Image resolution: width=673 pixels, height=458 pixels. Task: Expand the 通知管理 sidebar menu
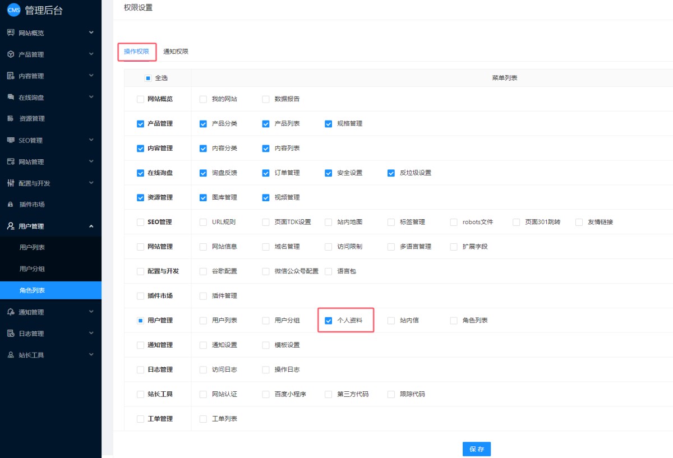click(91, 312)
